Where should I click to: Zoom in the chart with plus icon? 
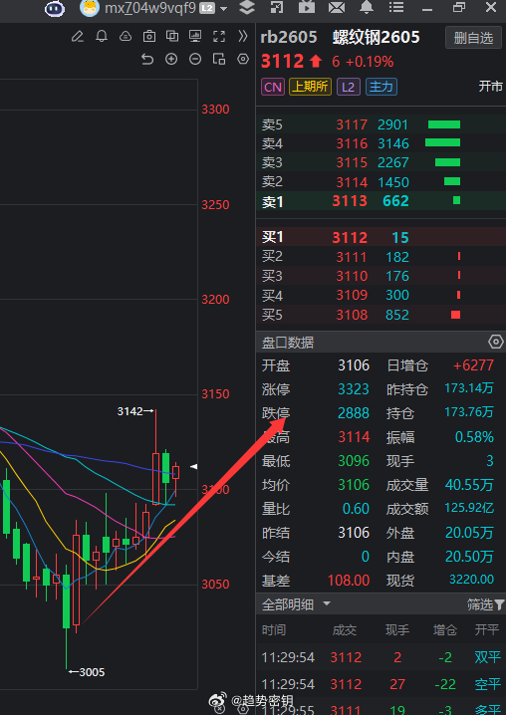click(x=171, y=59)
